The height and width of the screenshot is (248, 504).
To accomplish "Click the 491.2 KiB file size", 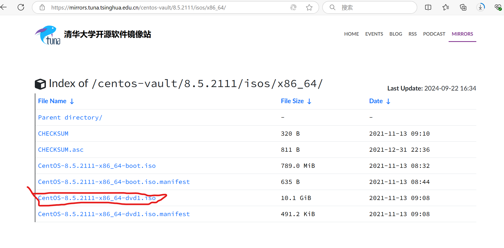I will [298, 214].
